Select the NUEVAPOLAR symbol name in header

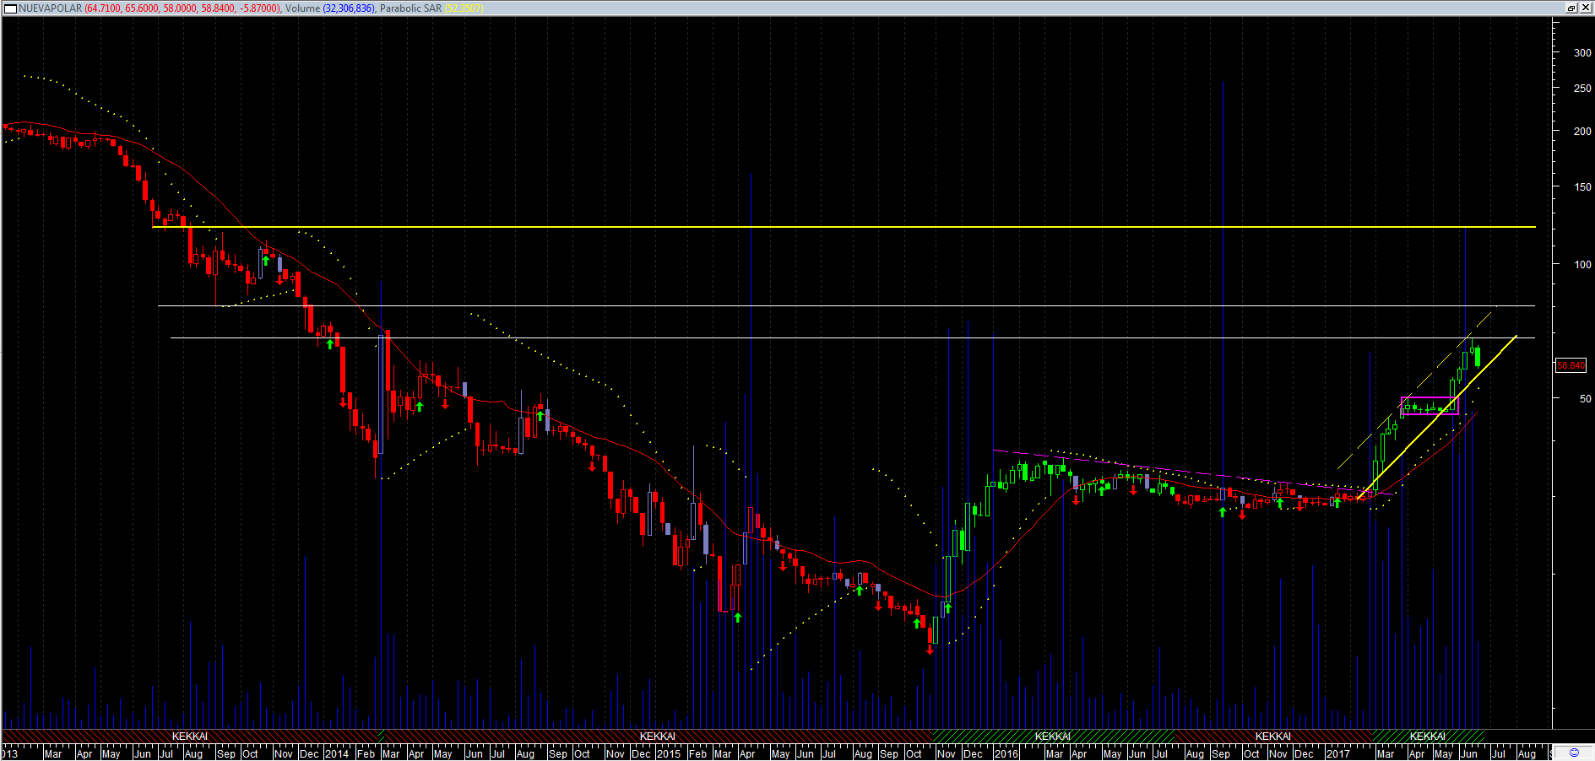[x=50, y=8]
